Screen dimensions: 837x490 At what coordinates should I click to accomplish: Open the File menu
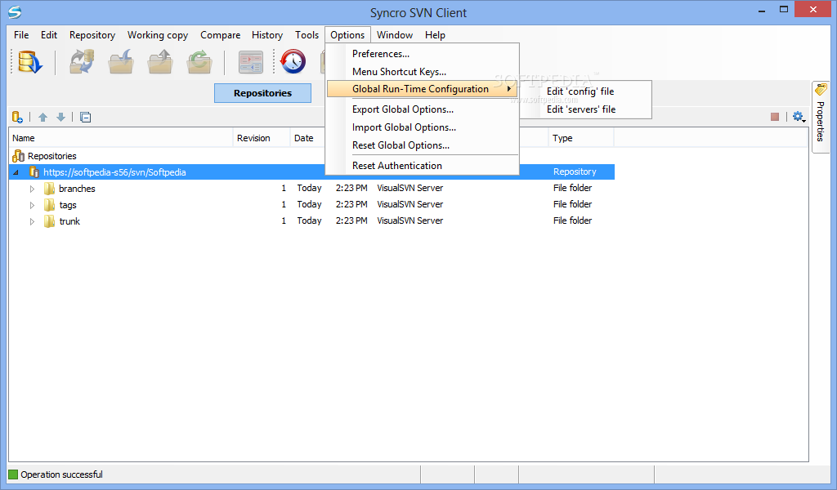click(21, 34)
